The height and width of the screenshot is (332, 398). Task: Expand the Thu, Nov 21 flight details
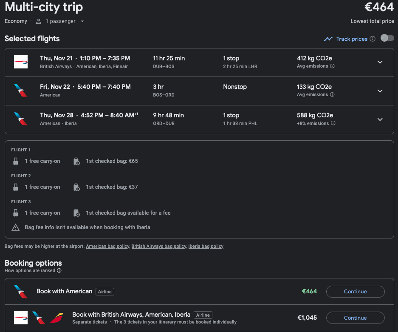coord(380,62)
